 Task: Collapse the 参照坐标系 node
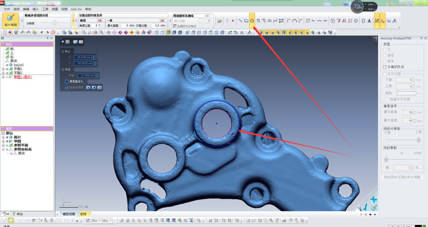point(3,149)
